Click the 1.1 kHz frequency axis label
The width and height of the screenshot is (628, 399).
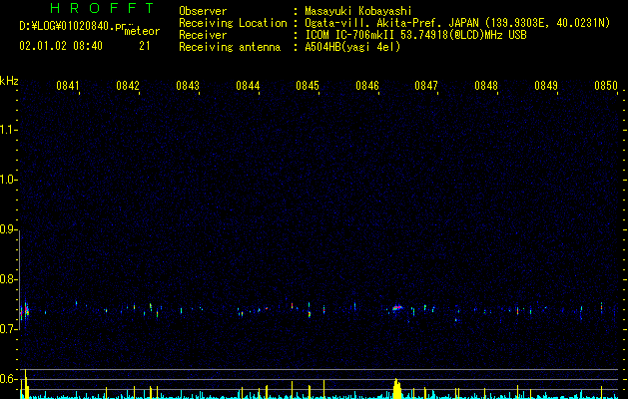tap(8, 130)
